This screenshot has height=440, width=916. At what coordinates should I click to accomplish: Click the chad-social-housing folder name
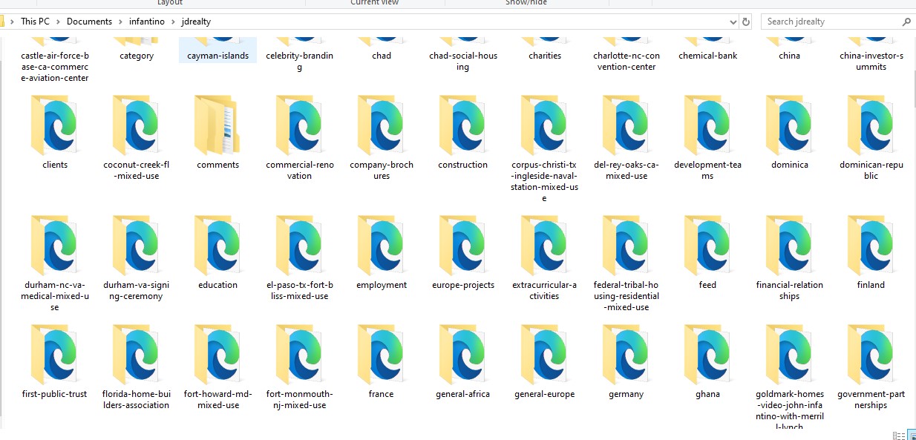pos(463,62)
